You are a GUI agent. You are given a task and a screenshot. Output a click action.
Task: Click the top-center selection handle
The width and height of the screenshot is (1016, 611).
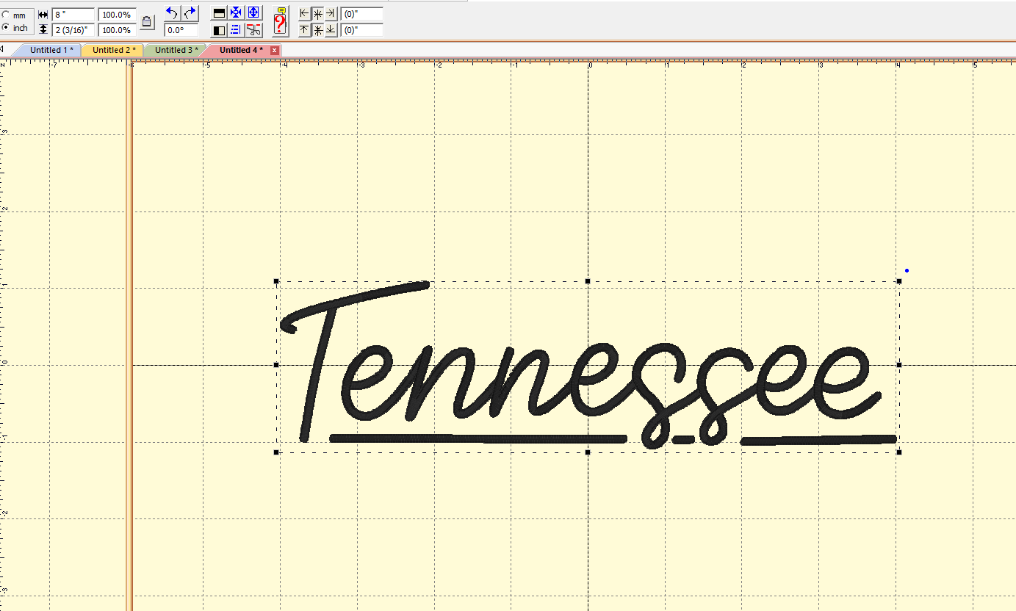(588, 281)
